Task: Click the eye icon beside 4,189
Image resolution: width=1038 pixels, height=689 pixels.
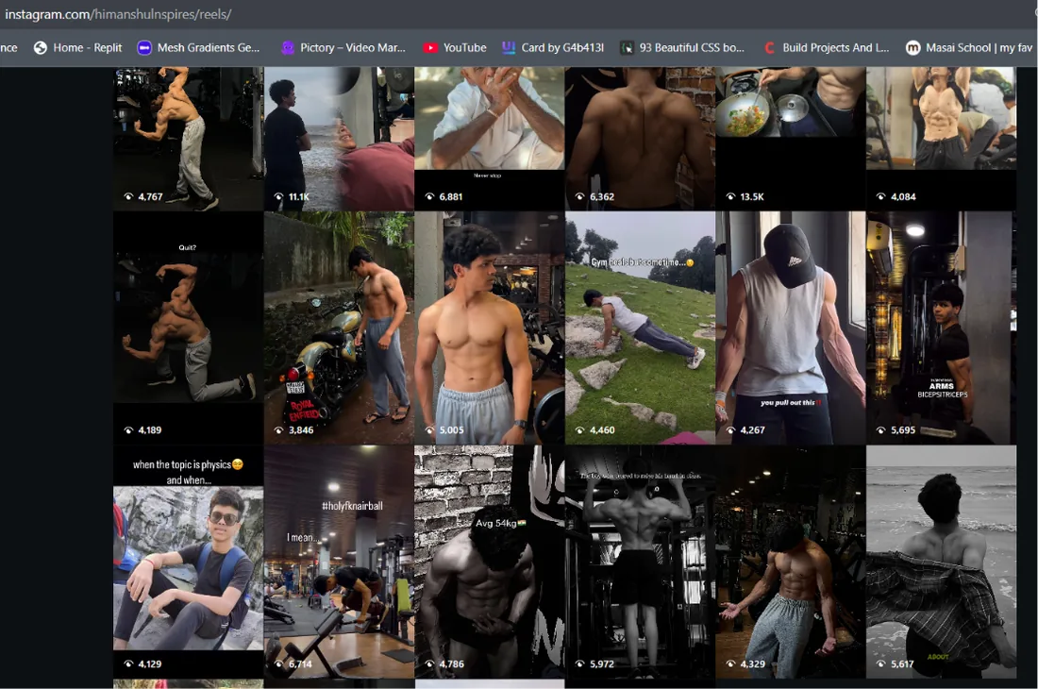Action: click(128, 430)
